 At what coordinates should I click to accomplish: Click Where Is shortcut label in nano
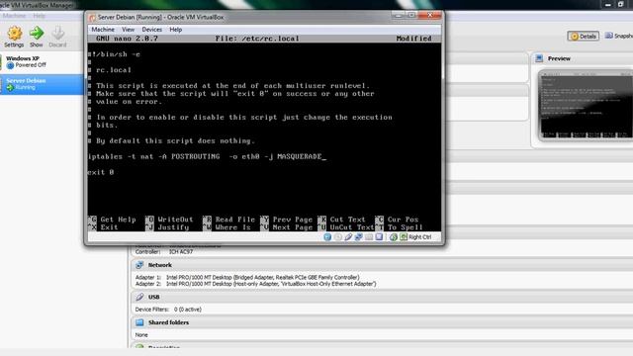tap(233, 227)
